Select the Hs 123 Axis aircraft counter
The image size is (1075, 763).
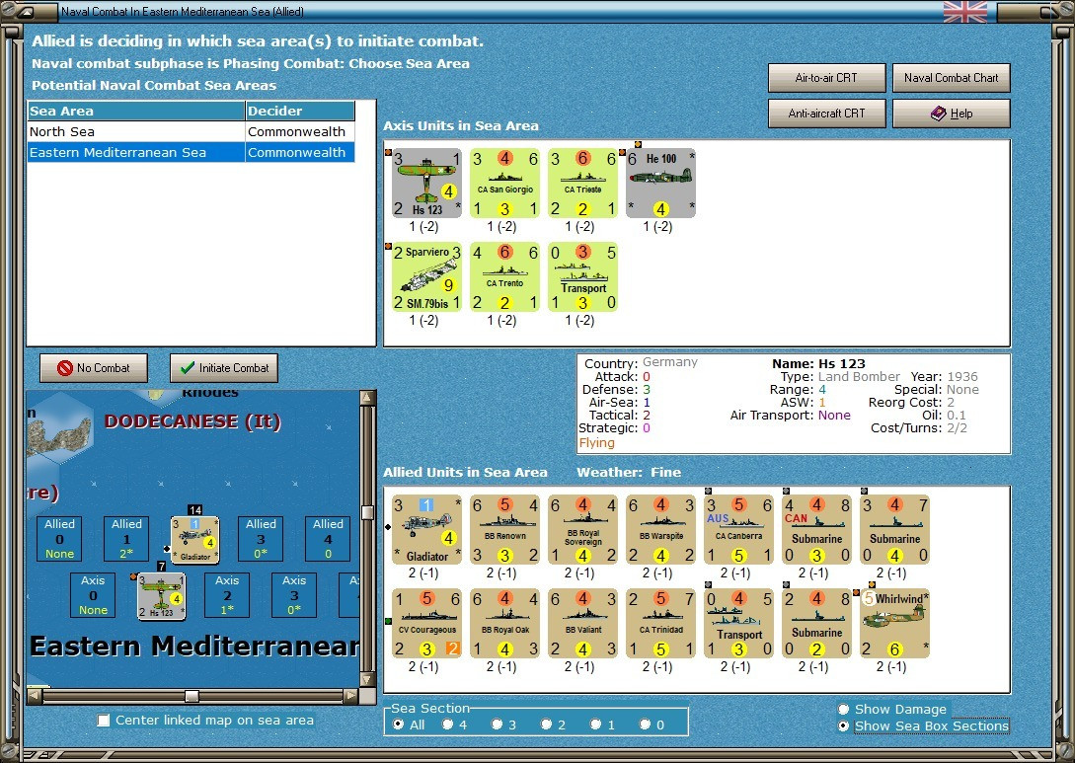(426, 183)
